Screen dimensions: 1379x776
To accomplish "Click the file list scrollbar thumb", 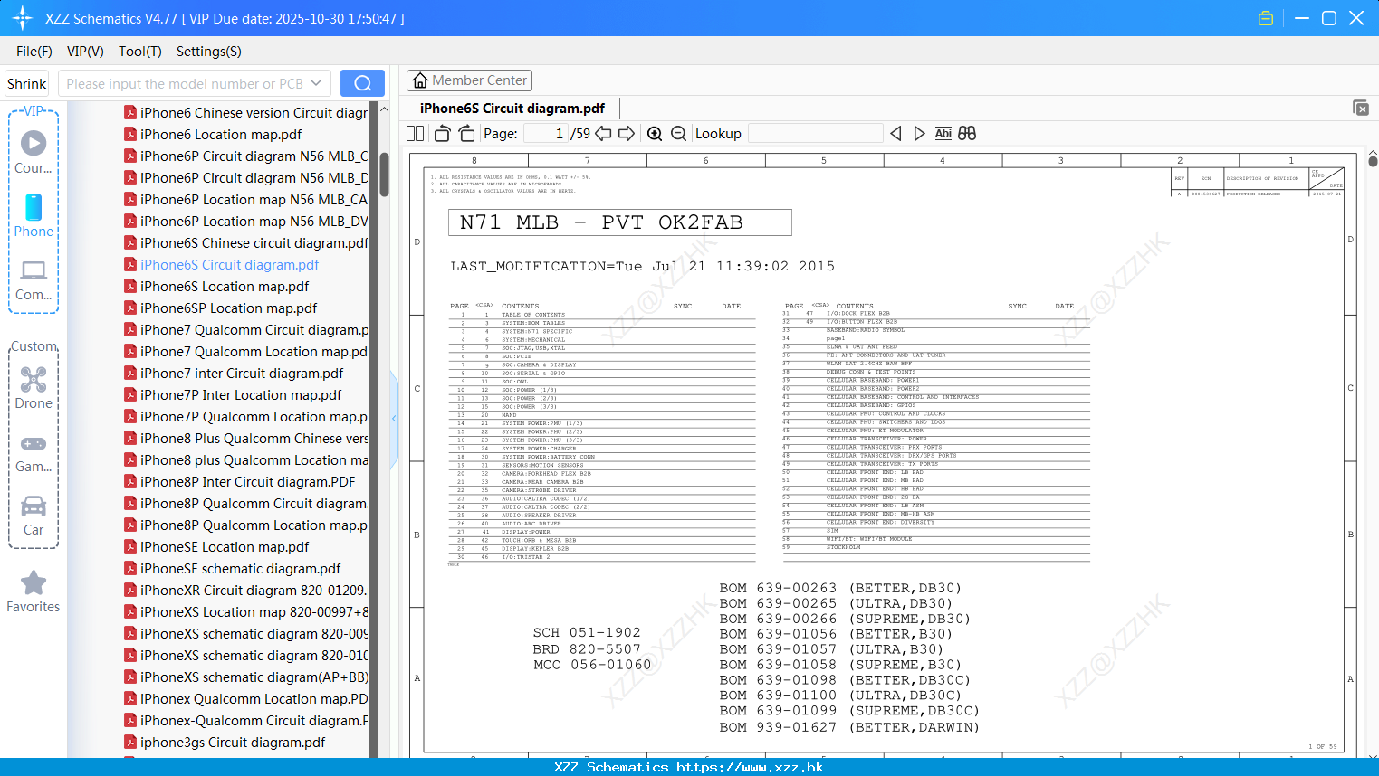I will coord(384,174).
